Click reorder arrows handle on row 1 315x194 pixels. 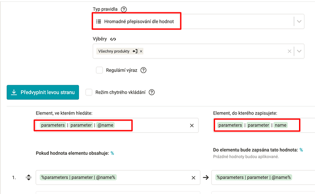coord(28,178)
